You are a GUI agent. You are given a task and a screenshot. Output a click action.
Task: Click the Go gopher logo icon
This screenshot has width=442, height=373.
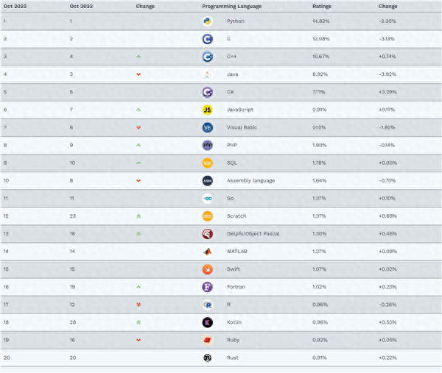click(x=208, y=199)
